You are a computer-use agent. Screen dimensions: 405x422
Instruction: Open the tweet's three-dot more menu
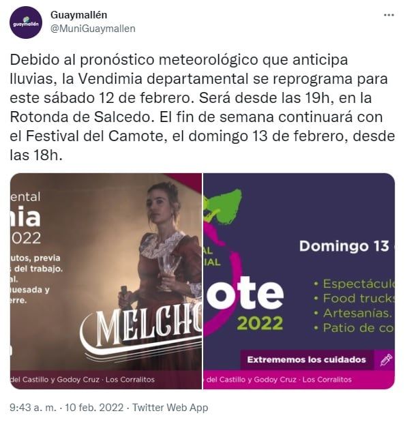pos(389,15)
